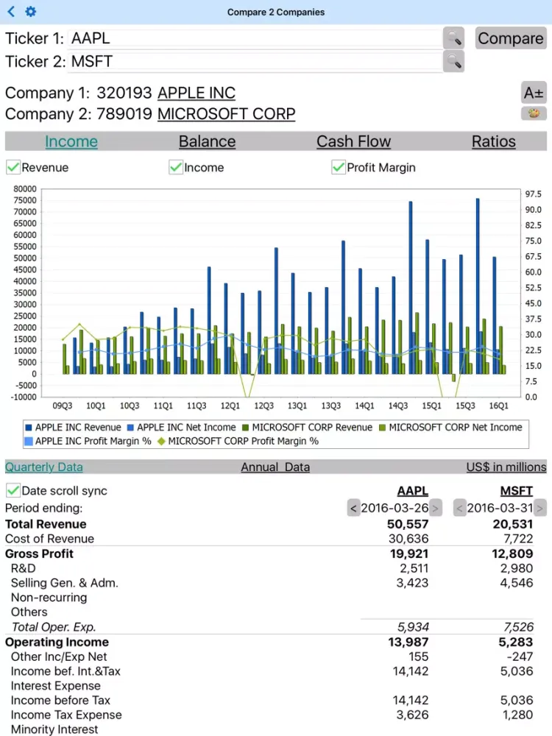Screen dimensions: 552x736
Task: Select the Total Revenue row label
Action: (x=46, y=524)
